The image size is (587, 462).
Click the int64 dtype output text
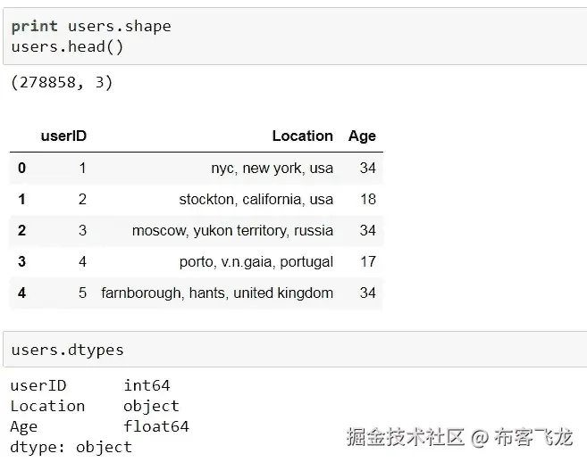click(147, 385)
